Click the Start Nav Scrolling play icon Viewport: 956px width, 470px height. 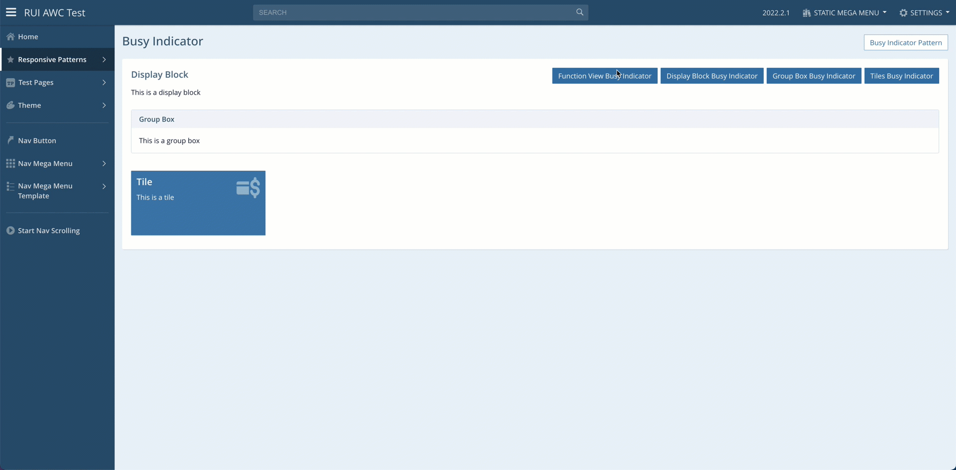pyautogui.click(x=10, y=231)
